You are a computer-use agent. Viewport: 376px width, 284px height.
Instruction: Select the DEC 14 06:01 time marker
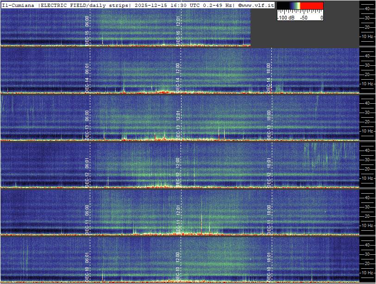click(87, 78)
